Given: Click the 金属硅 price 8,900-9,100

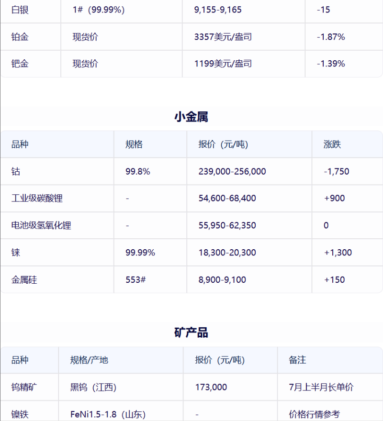Looking at the screenshot, I should (222, 280).
